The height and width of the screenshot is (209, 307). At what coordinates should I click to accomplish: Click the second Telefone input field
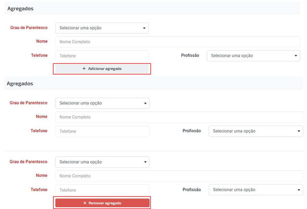coord(102,131)
